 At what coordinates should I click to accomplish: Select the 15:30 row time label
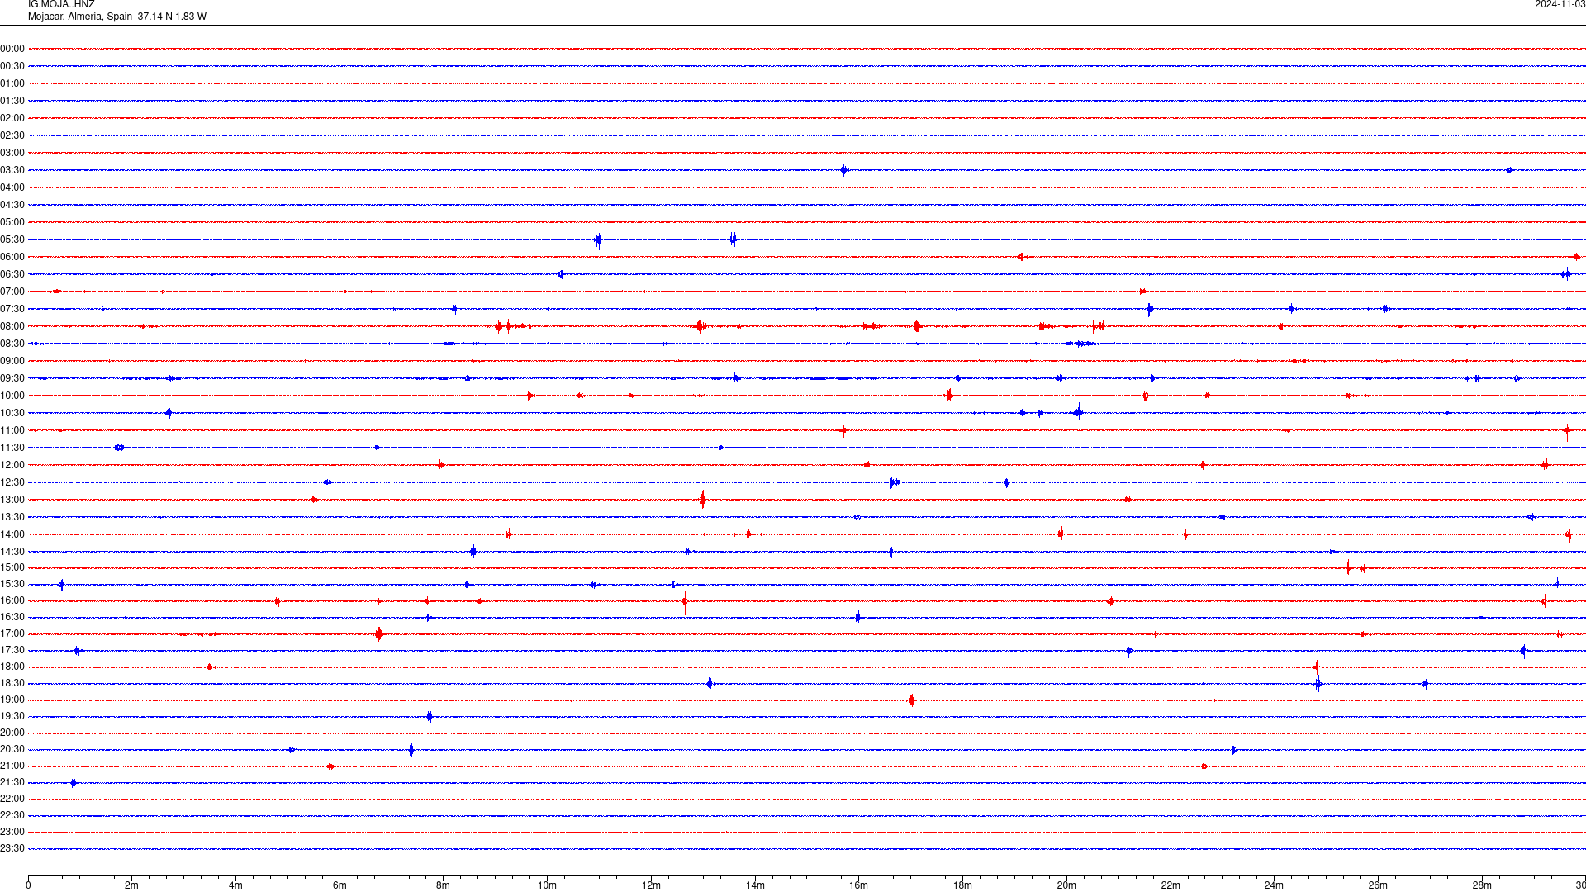12,584
